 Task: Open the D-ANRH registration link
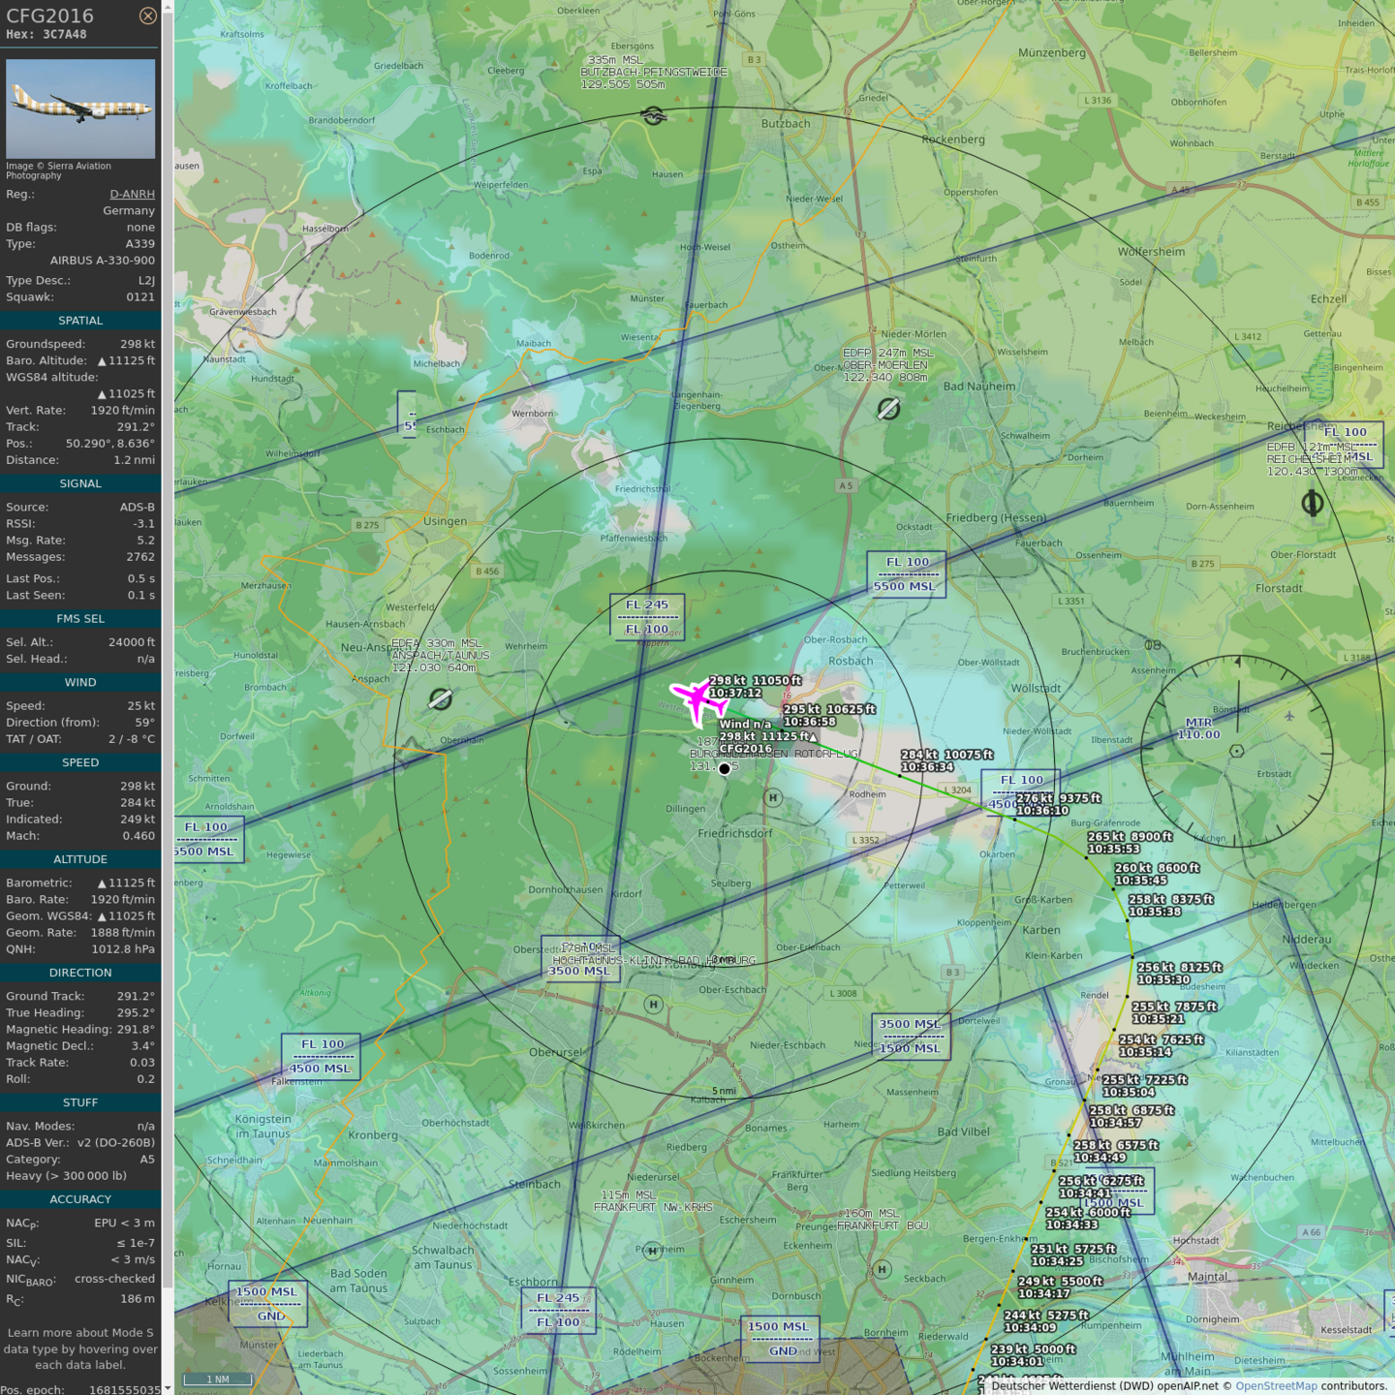132,194
